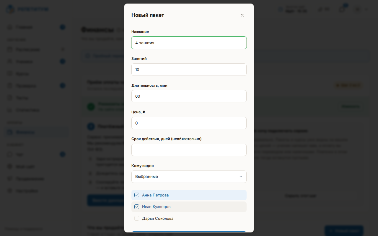Check the Дарья Соколова checkbox

coord(137,218)
